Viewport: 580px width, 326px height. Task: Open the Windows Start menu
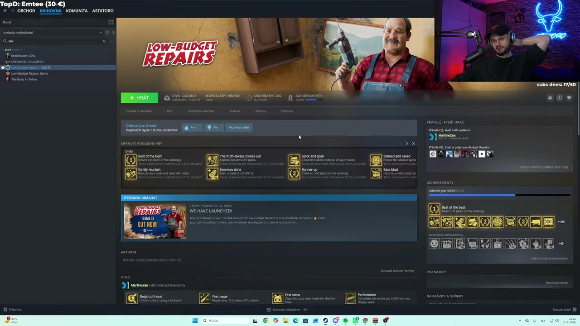click(x=195, y=321)
